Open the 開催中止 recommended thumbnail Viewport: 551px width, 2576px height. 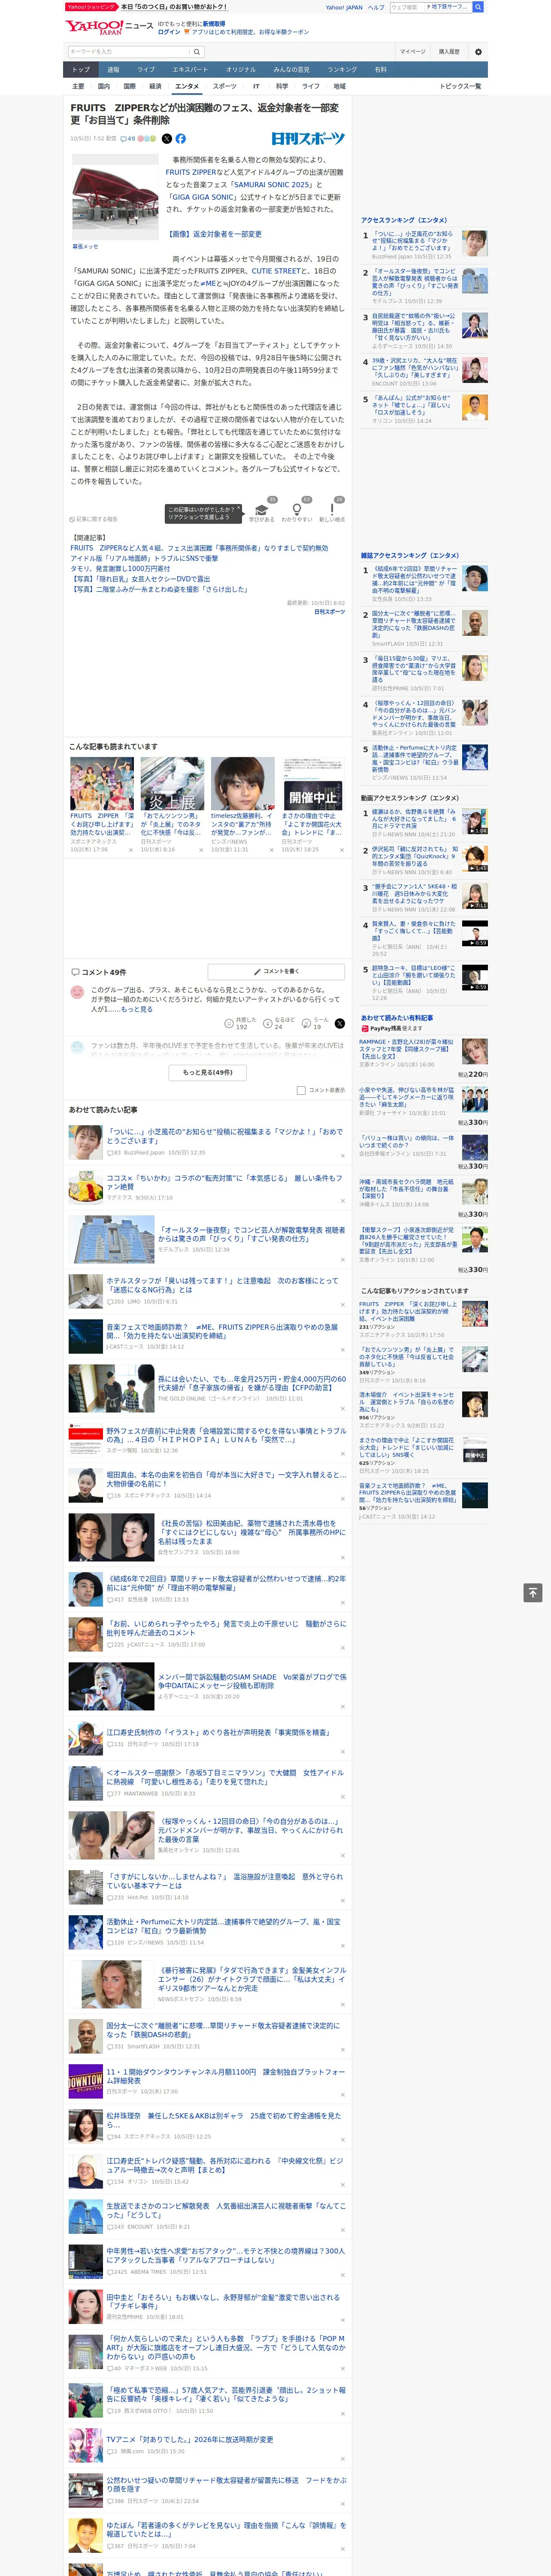[313, 783]
